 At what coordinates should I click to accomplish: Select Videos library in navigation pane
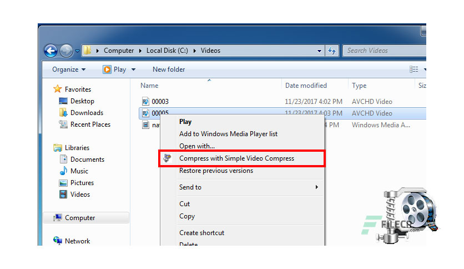coord(80,195)
